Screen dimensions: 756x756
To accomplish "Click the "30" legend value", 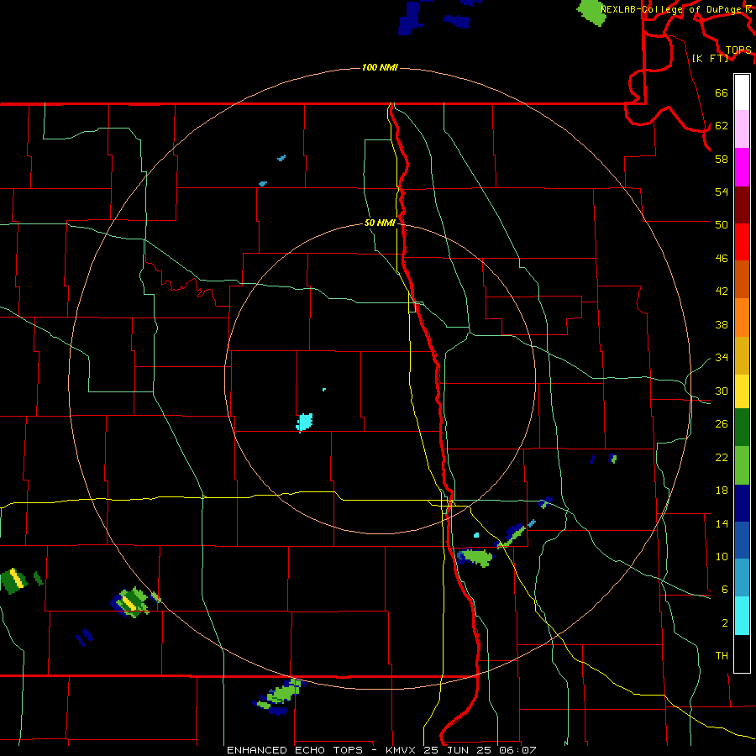I will [722, 391].
